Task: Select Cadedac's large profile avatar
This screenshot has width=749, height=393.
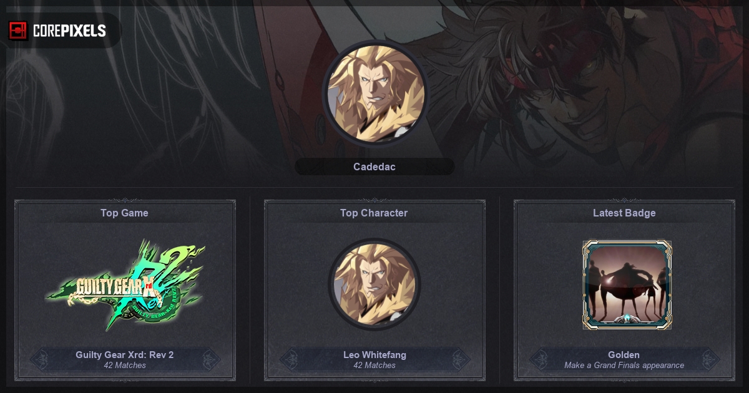Action: coord(374,94)
